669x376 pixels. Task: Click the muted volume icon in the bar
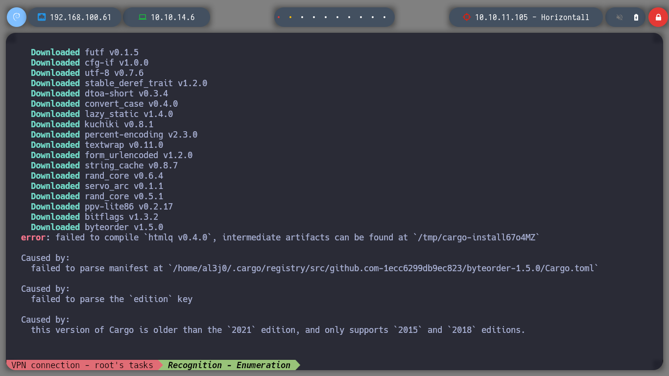coord(620,17)
